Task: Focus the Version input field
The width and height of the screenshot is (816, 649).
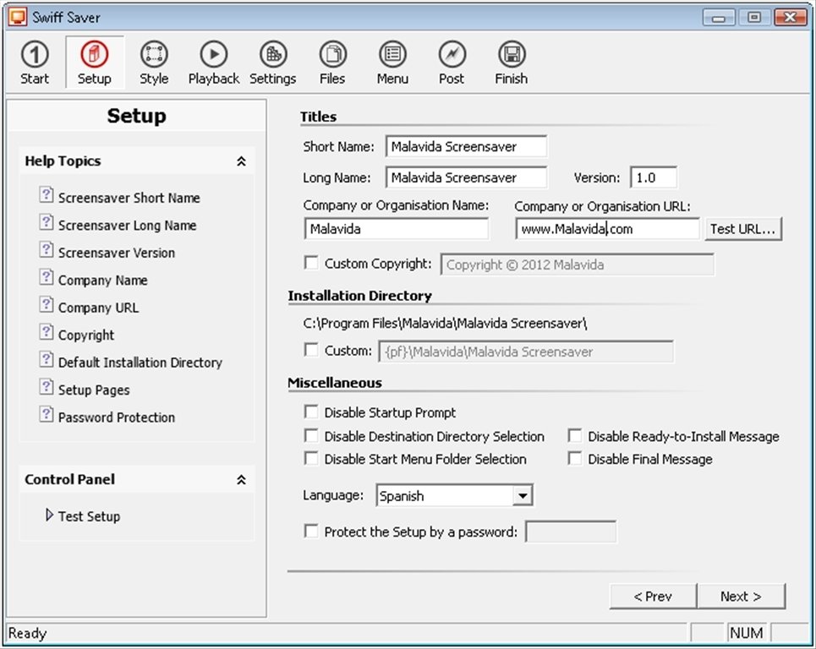Action: (654, 177)
